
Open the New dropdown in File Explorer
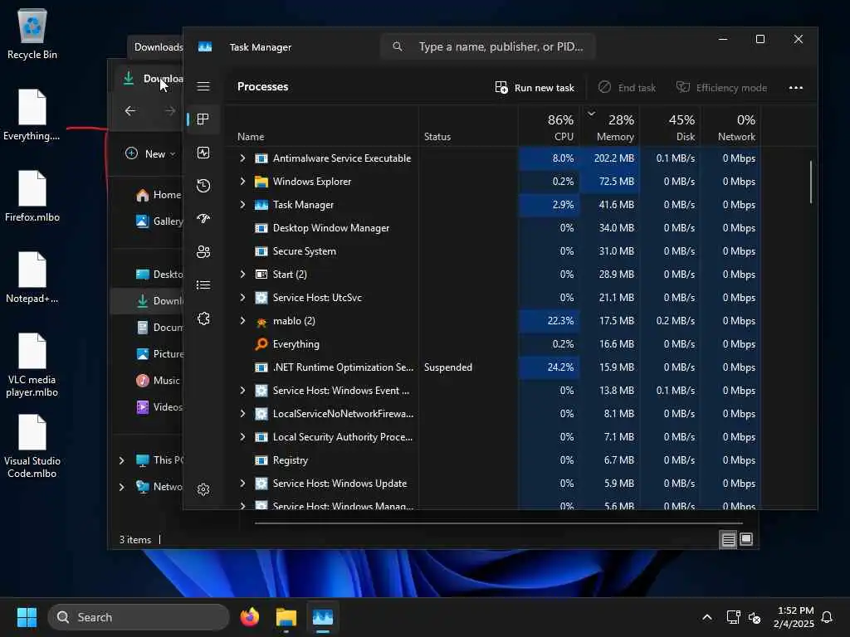pyautogui.click(x=150, y=153)
